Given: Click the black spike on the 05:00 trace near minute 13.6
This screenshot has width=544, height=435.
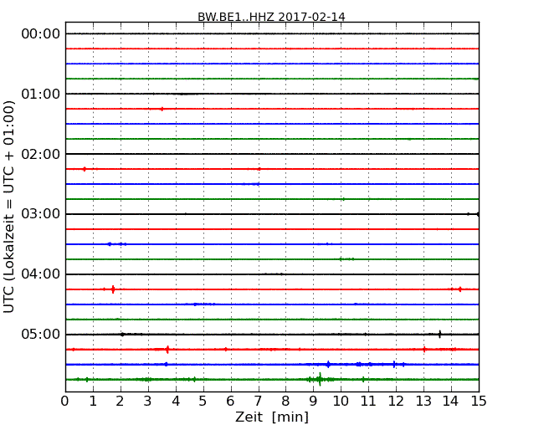Looking at the screenshot, I should [440, 334].
